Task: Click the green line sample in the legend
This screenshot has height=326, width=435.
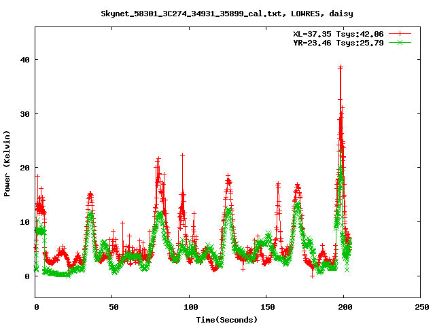Action: (x=400, y=42)
